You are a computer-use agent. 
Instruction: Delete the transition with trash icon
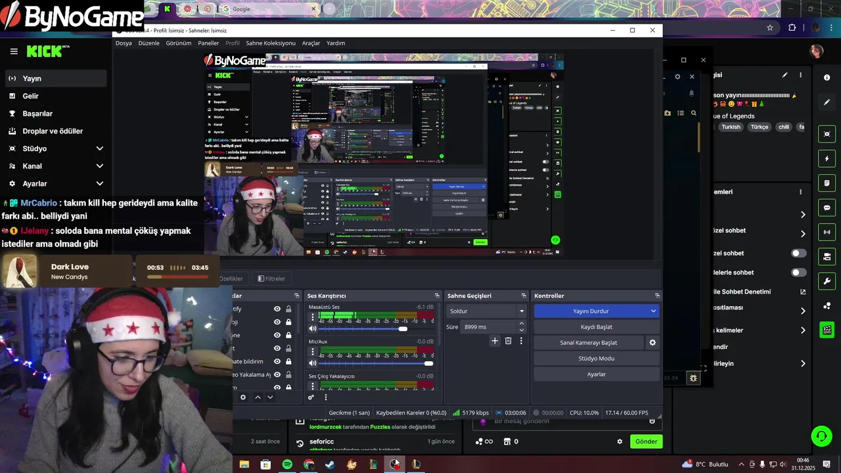508,341
